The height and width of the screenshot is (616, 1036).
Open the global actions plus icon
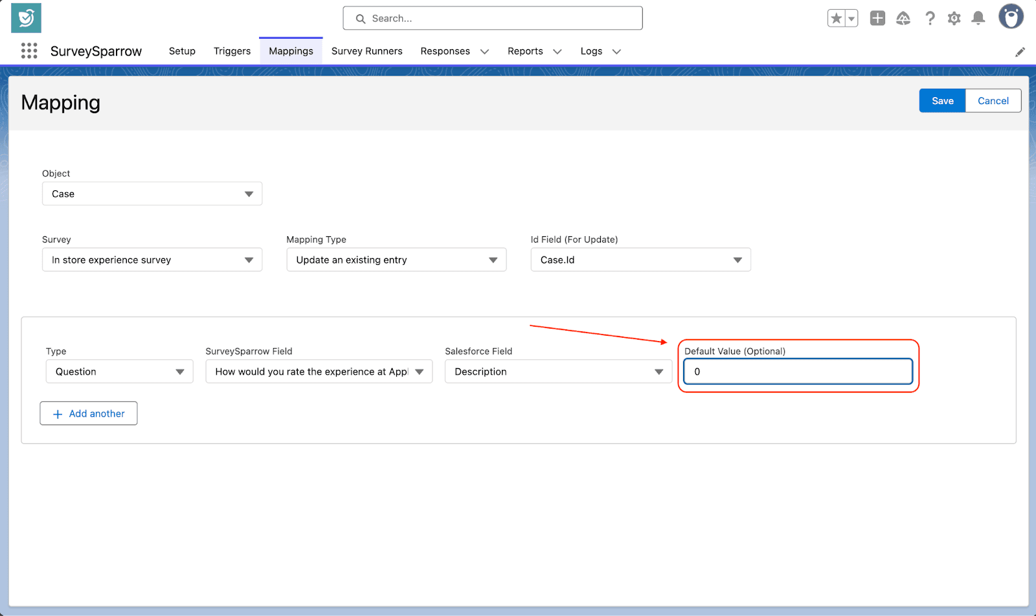877,18
